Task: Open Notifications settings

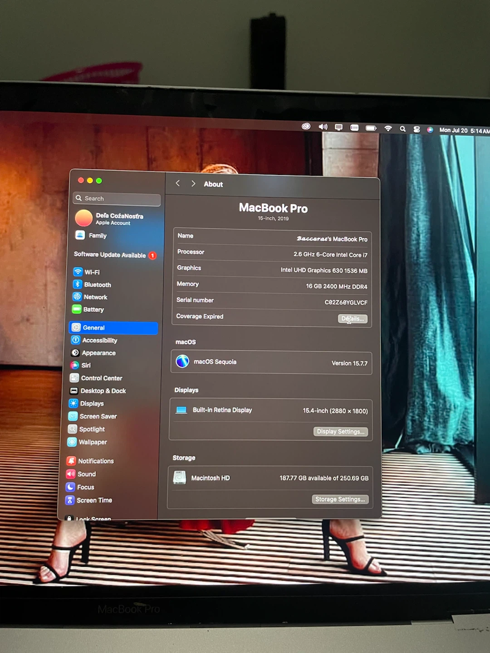Action: click(x=90, y=461)
